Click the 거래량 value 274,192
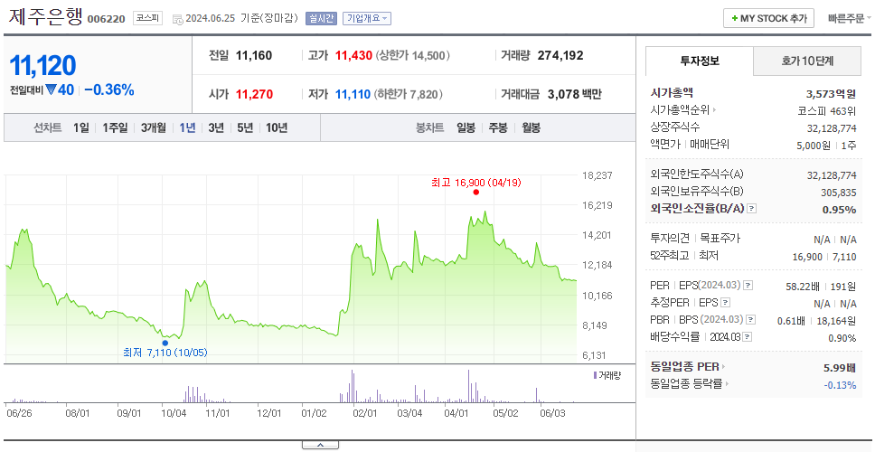The width and height of the screenshot is (875, 452). point(560,56)
